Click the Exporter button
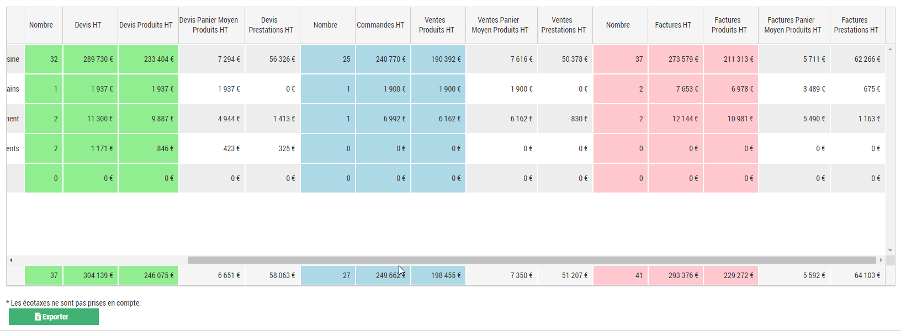The image size is (901, 331). [54, 317]
